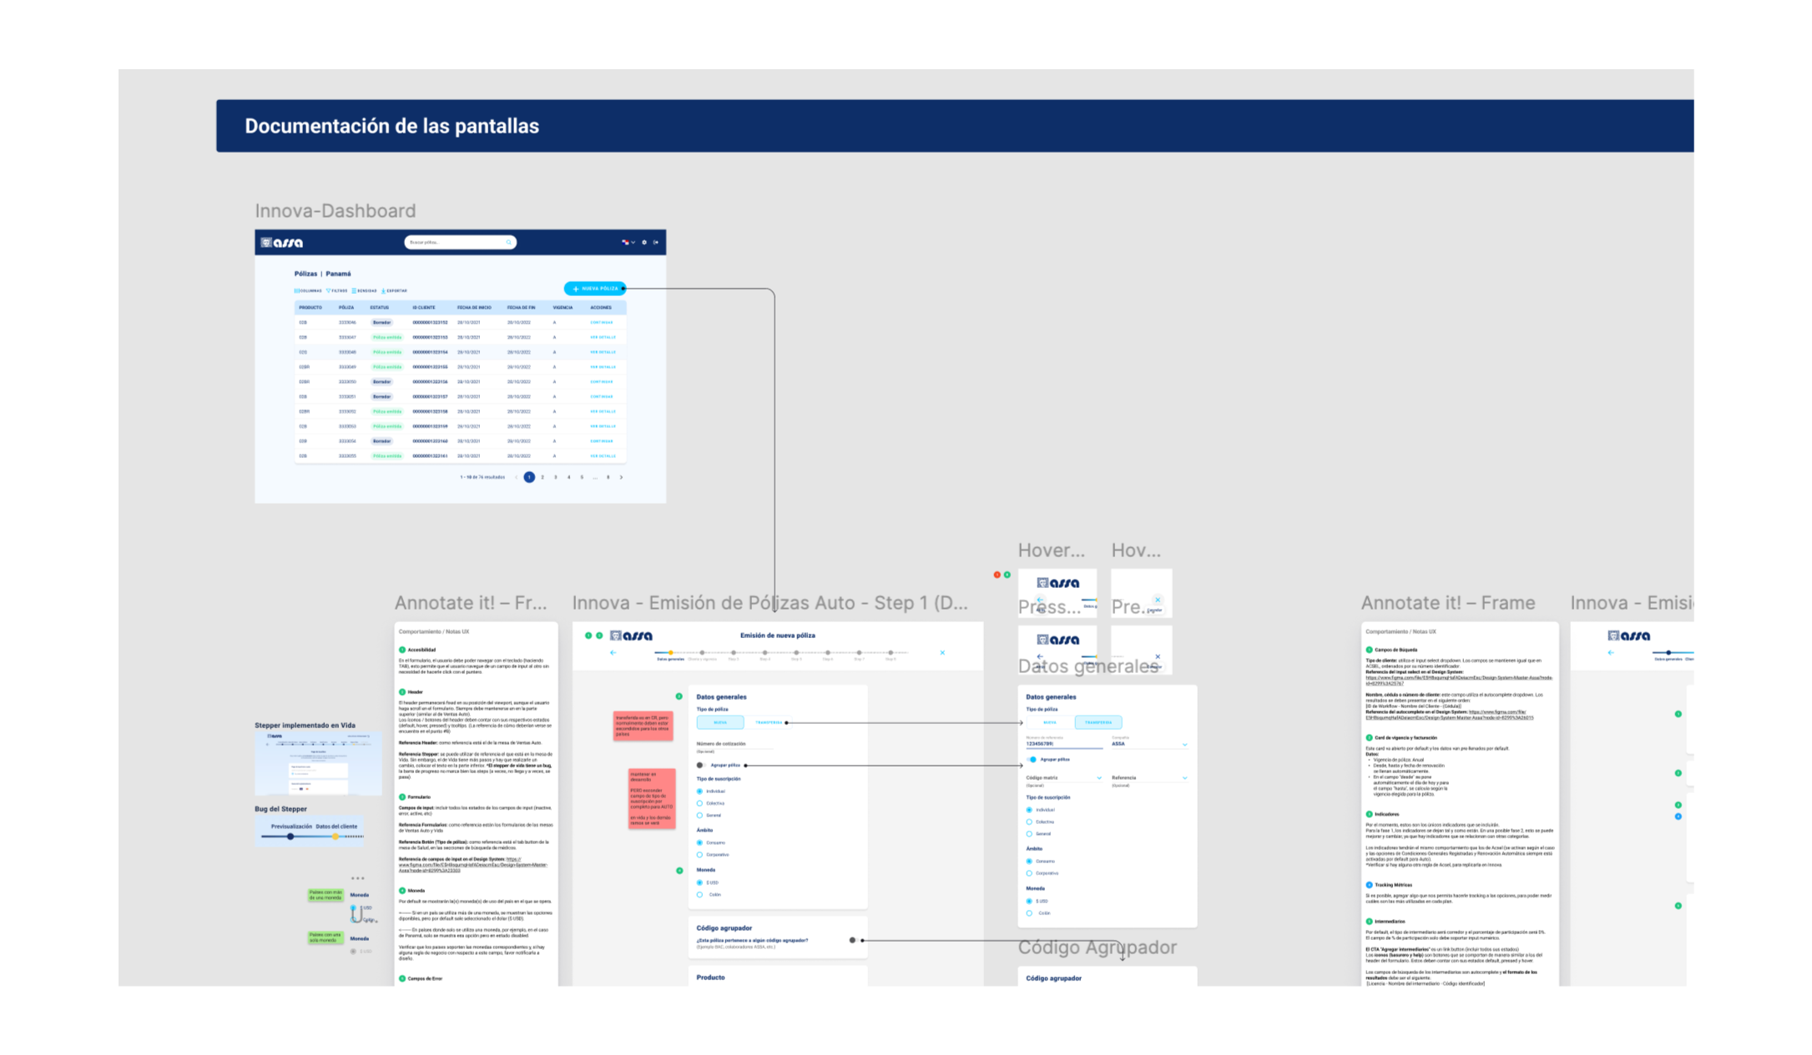Viewport: 1812px width, 1055px height.
Task: Click the Nueva Póliza button
Action: tap(594, 289)
